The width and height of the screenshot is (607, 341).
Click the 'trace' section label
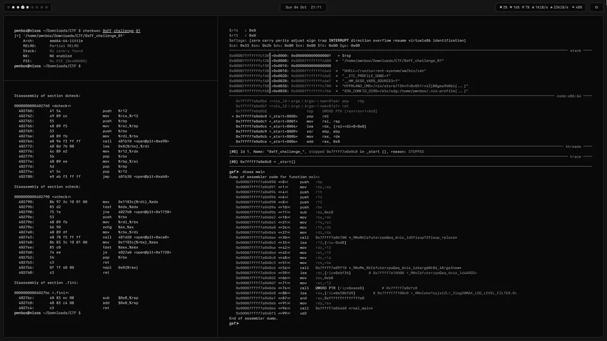pos(575,157)
